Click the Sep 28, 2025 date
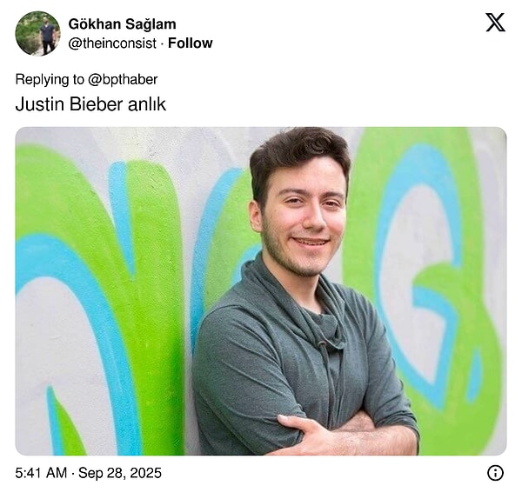The image size is (522, 499). tap(120, 473)
